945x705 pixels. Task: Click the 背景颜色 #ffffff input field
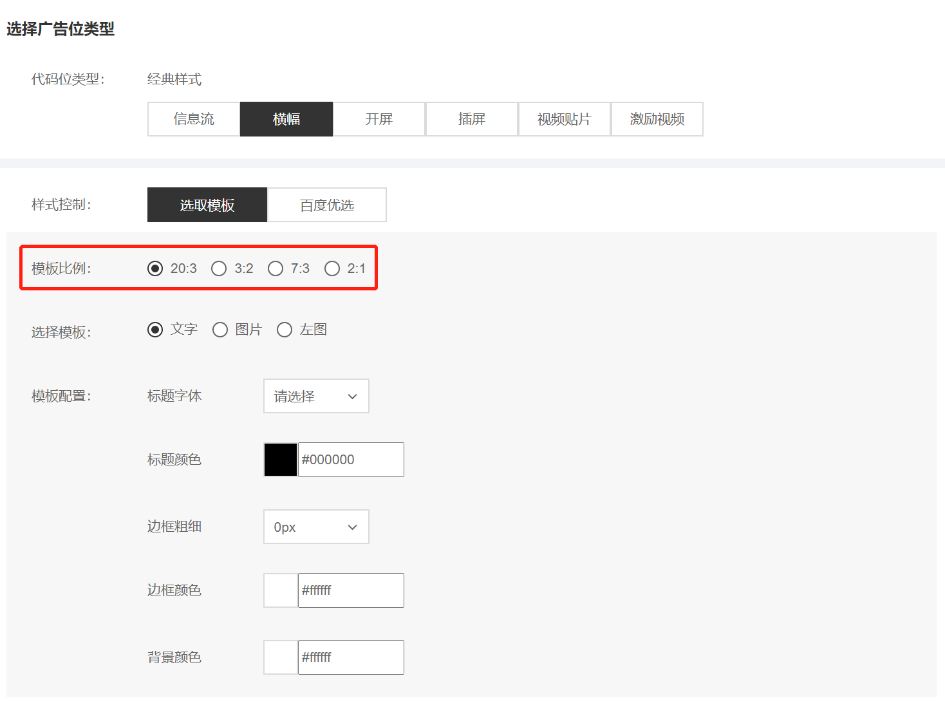point(351,657)
